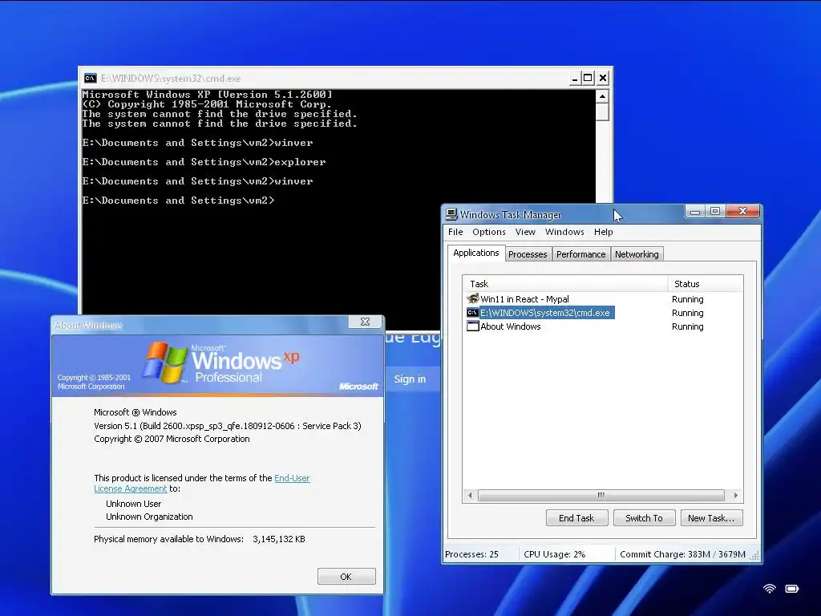Click the Commit Charge status entry

point(682,554)
